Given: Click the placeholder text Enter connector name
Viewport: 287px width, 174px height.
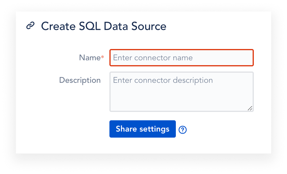Looking at the screenshot, I should 153,58.
